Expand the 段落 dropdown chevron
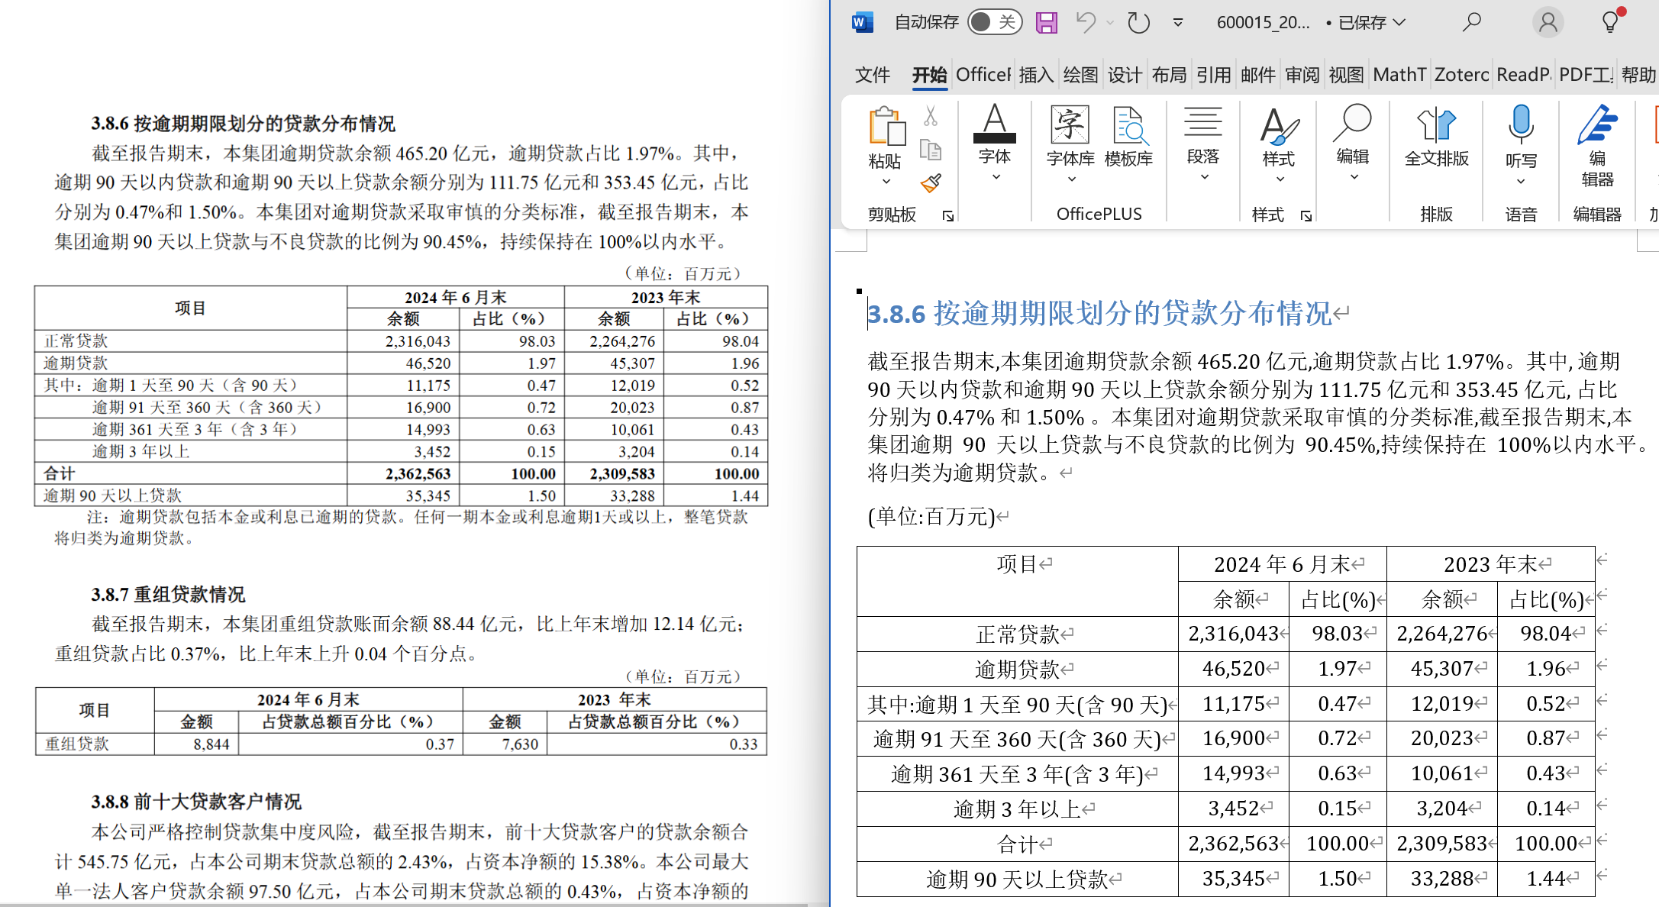The image size is (1659, 907). 1204,177
